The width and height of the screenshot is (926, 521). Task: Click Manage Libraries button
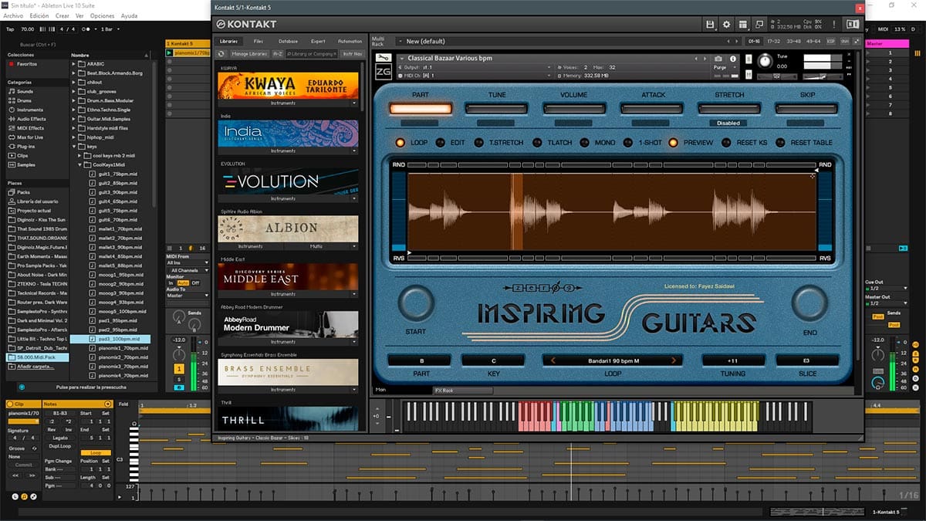point(249,54)
